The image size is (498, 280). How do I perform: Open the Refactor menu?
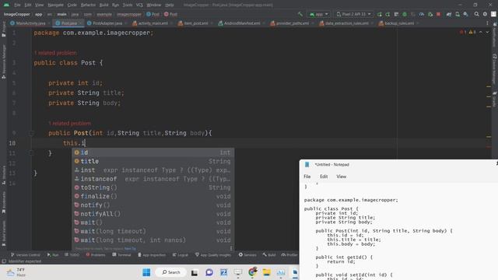(x=88, y=5)
